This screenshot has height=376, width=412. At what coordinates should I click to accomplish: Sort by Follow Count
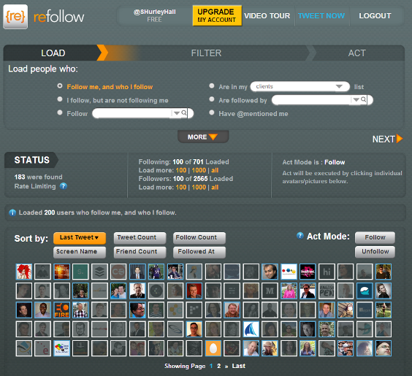tap(199, 237)
